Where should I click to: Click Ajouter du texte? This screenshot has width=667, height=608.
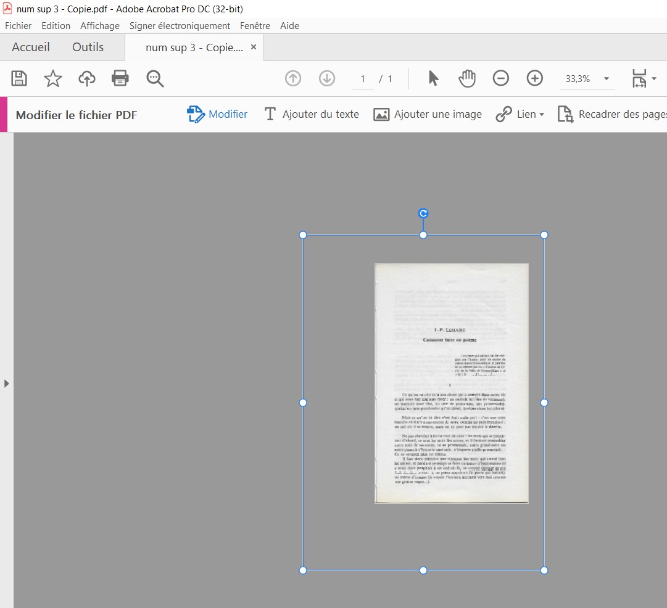click(x=312, y=114)
